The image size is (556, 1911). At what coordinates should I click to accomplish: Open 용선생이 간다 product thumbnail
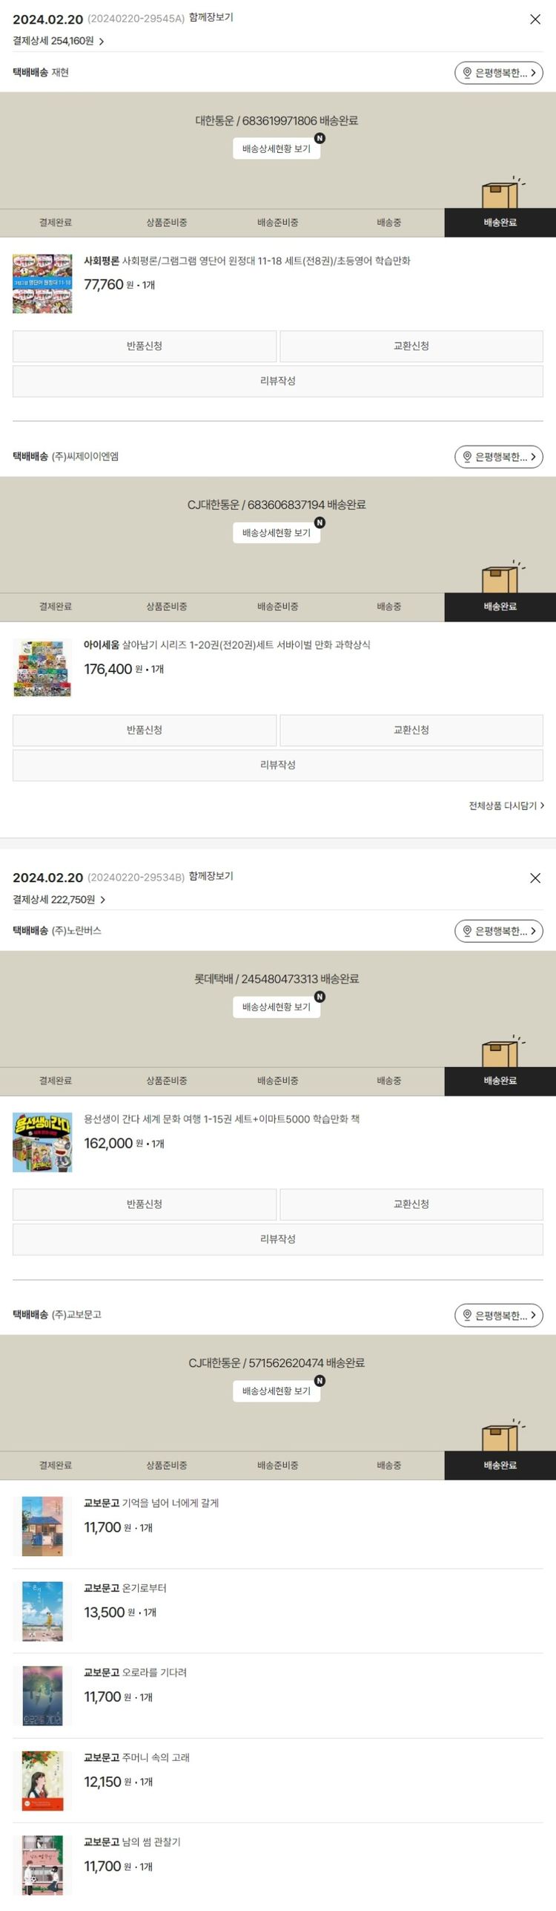coord(42,1142)
